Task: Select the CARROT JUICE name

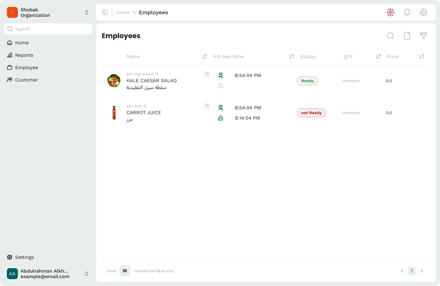Action: (144, 112)
